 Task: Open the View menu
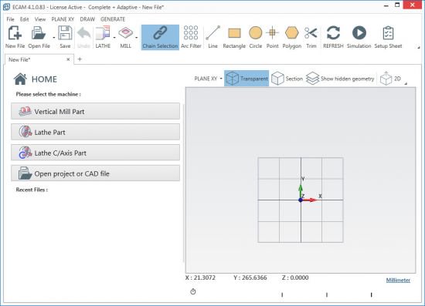point(40,19)
